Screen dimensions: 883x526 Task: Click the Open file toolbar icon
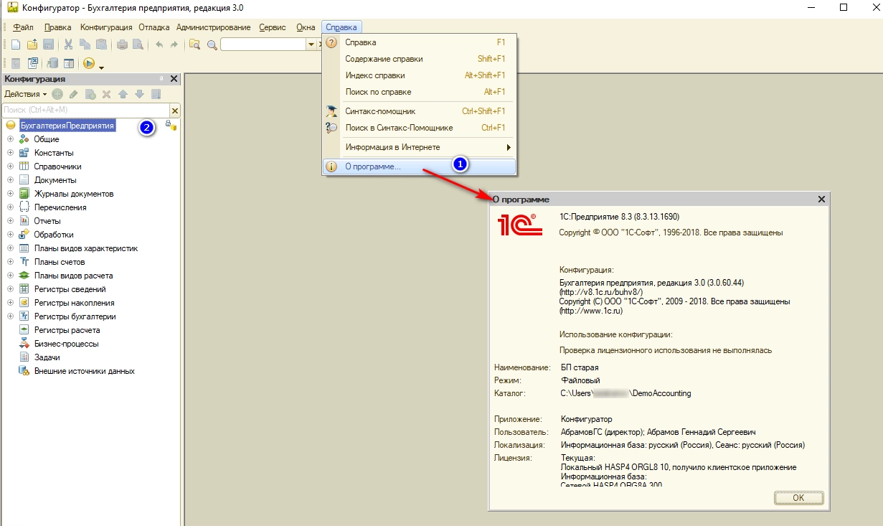click(32, 44)
